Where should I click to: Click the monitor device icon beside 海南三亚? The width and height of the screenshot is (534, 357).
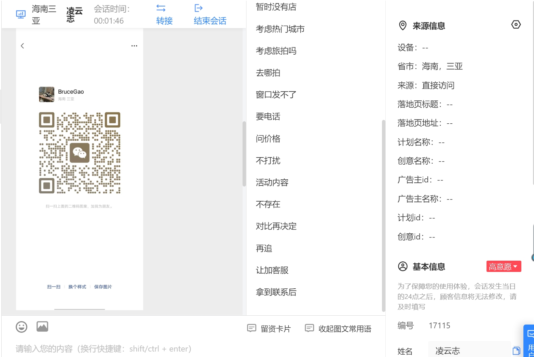(x=21, y=14)
